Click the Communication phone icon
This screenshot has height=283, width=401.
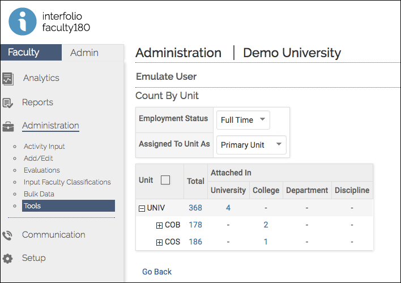pyautogui.click(x=8, y=235)
